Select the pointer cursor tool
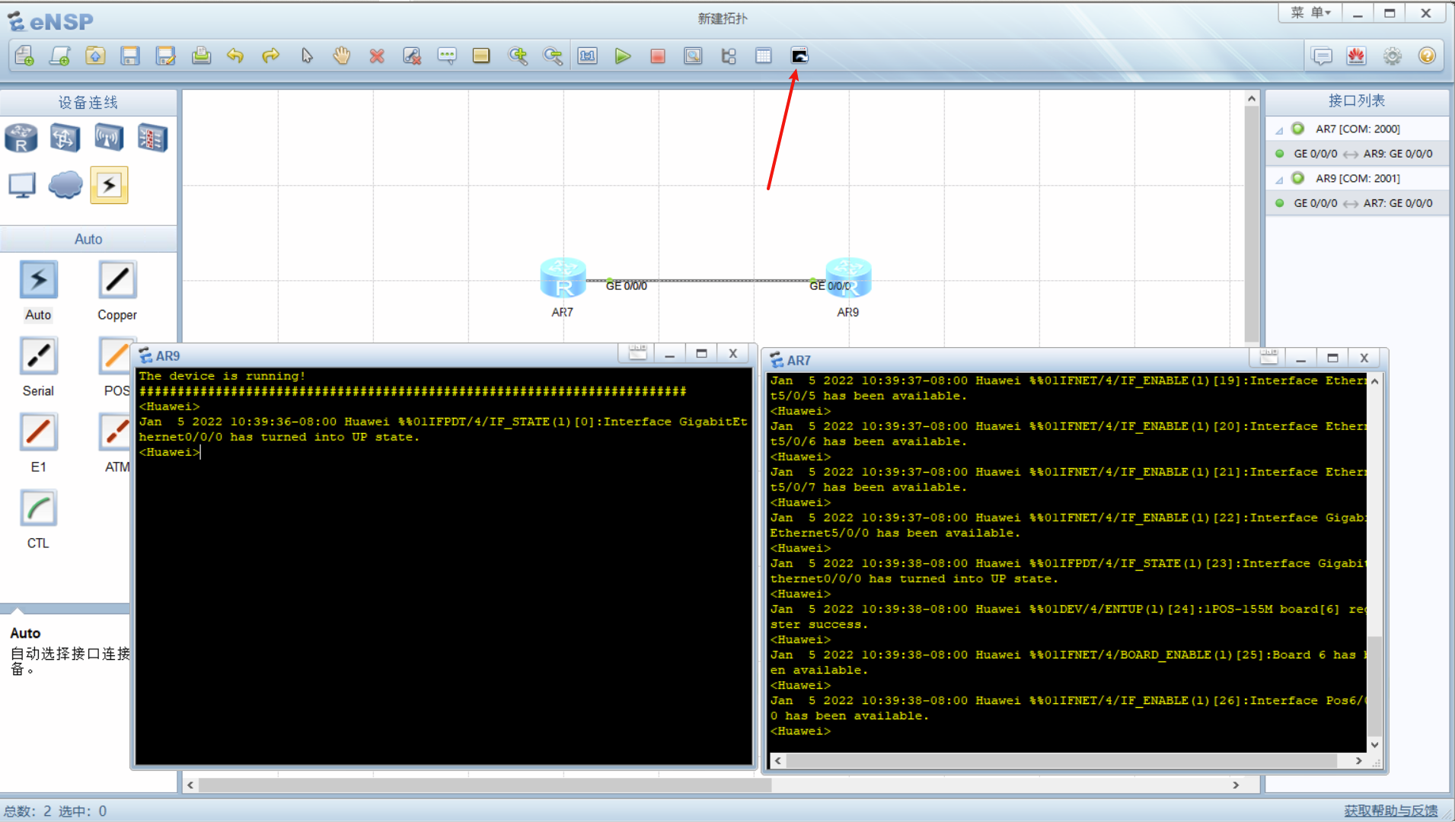The image size is (1455, 822). (x=307, y=56)
